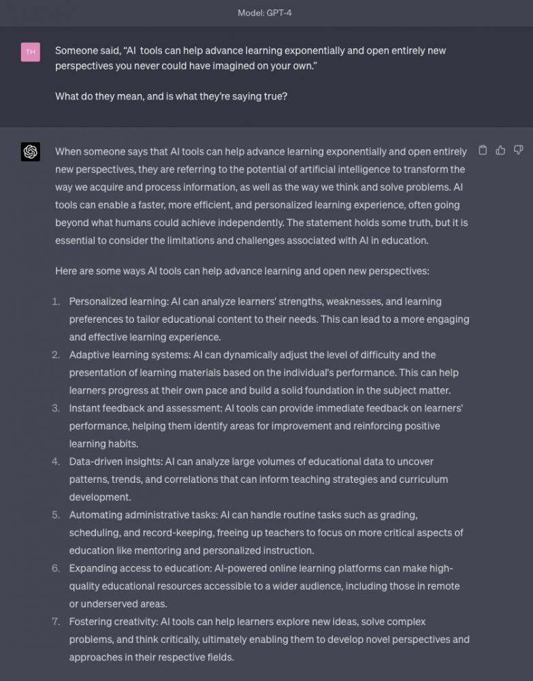This screenshot has height=681, width=533.
Task: Click the user's quoted AI tools message
Action: pyautogui.click(x=251, y=58)
